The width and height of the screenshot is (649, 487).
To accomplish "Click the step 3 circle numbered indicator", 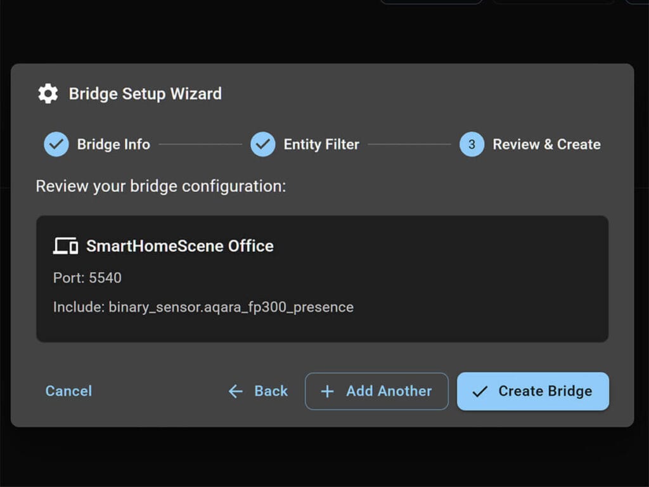I will (x=472, y=144).
